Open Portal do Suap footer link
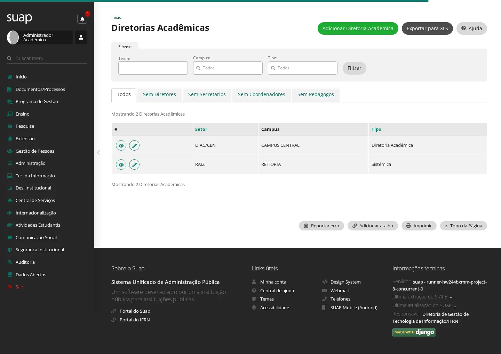This screenshot has height=354, width=501. (x=135, y=311)
